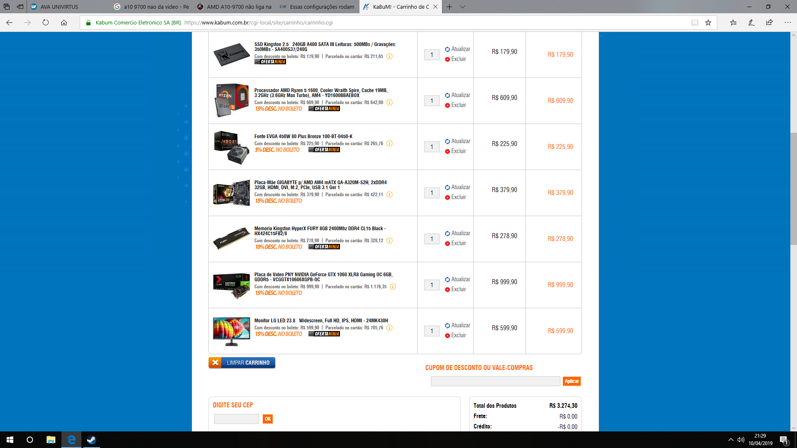Click the page vertical scrollbar thumb
The width and height of the screenshot is (797, 448).
tap(793, 189)
